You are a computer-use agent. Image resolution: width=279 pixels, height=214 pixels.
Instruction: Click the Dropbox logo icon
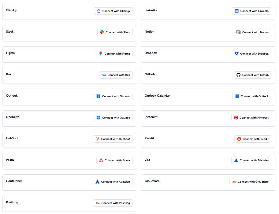coord(236,54)
